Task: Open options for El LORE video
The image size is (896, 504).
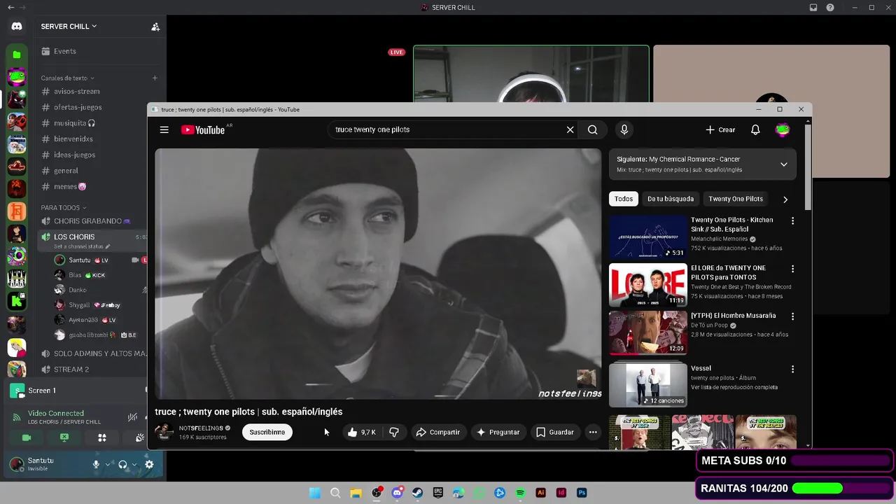Action: coord(792,268)
